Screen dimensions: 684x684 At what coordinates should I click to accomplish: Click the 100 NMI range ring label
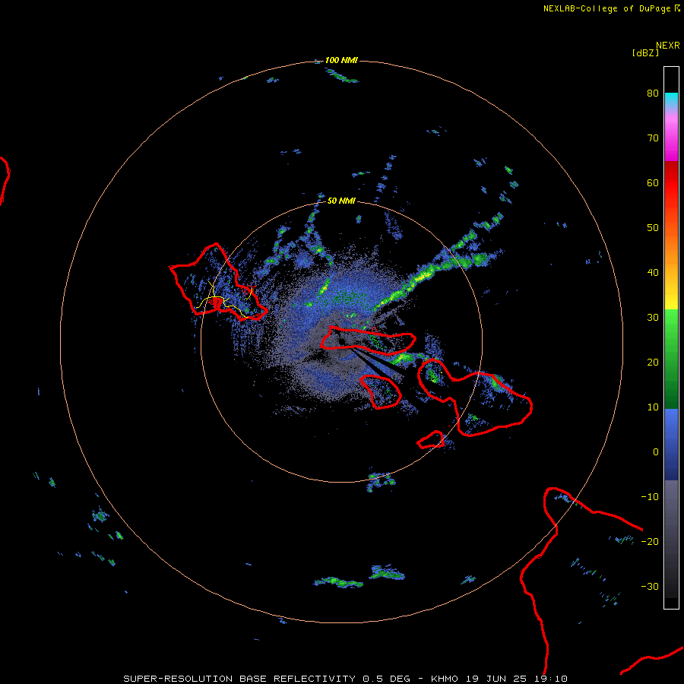tap(341, 60)
